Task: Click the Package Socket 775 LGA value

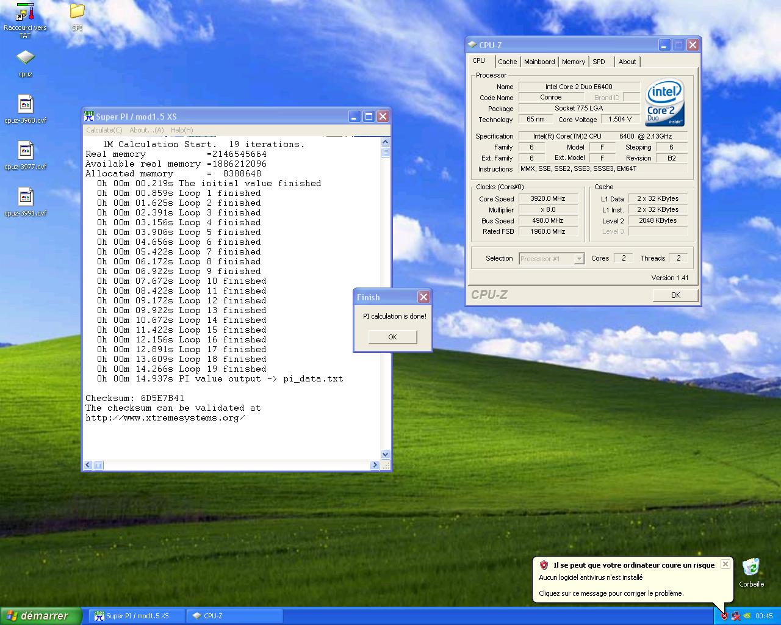Action: pos(579,108)
